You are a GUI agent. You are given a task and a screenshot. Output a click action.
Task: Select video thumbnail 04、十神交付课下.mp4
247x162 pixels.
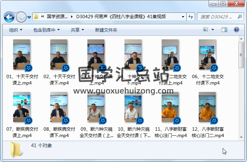(133, 55)
